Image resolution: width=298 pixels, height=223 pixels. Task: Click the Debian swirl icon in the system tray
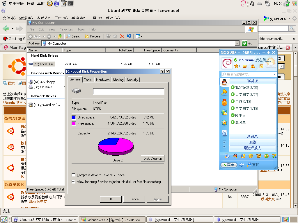(x=243, y=3)
